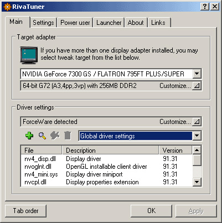Screen dimensions: 222x223
Task: Click the RivaTuner gear logo in title bar
Action: pos(7,7)
